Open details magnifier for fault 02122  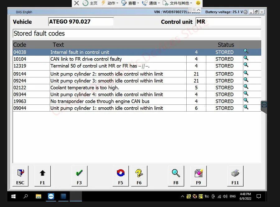(246, 86)
